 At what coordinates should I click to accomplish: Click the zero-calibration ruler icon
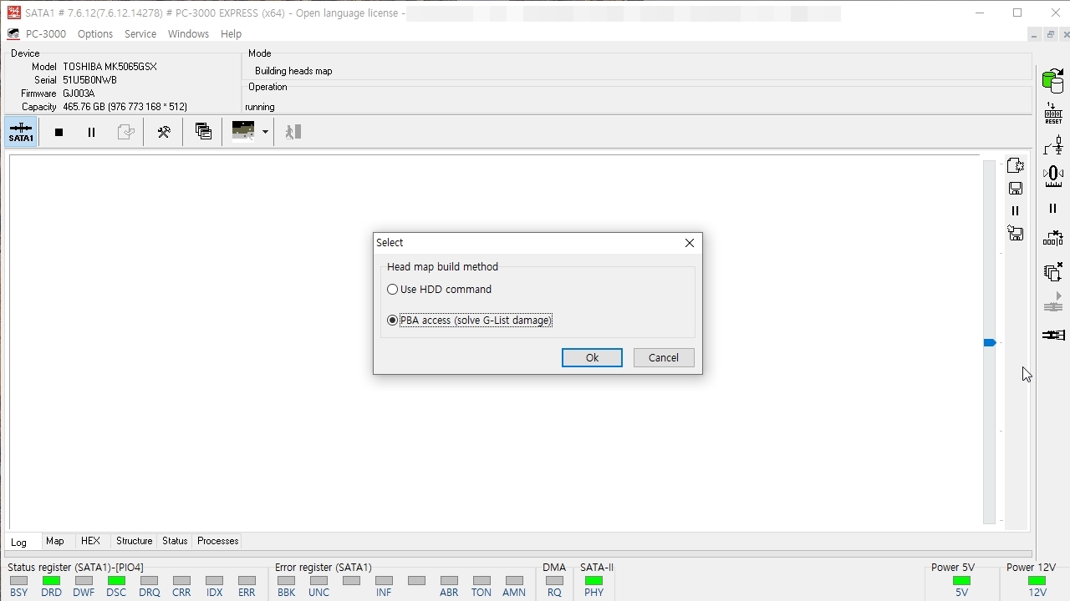pyautogui.click(x=1053, y=176)
